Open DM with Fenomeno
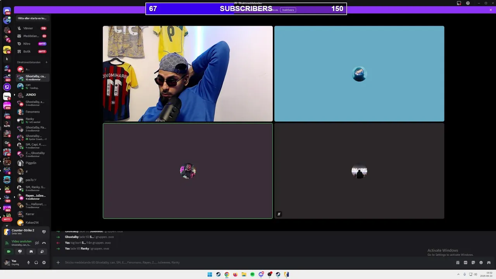The width and height of the screenshot is (496, 279). [x=32, y=112]
